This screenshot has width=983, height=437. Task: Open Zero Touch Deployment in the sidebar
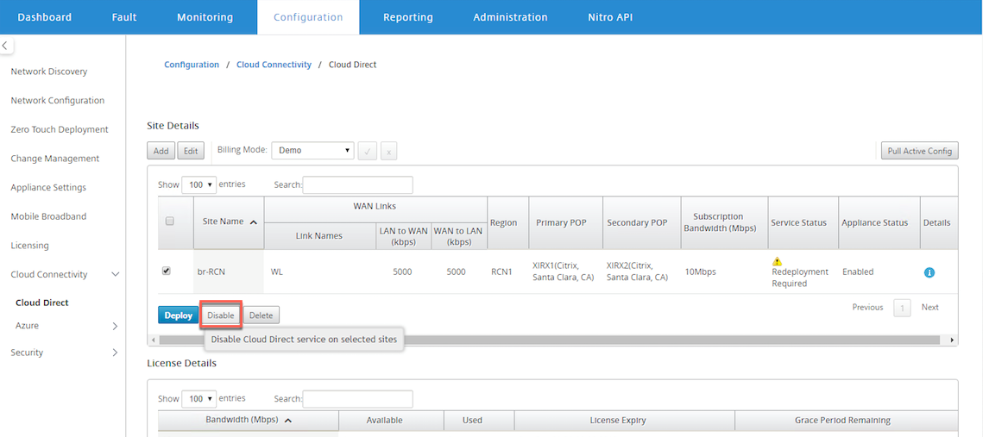click(60, 129)
